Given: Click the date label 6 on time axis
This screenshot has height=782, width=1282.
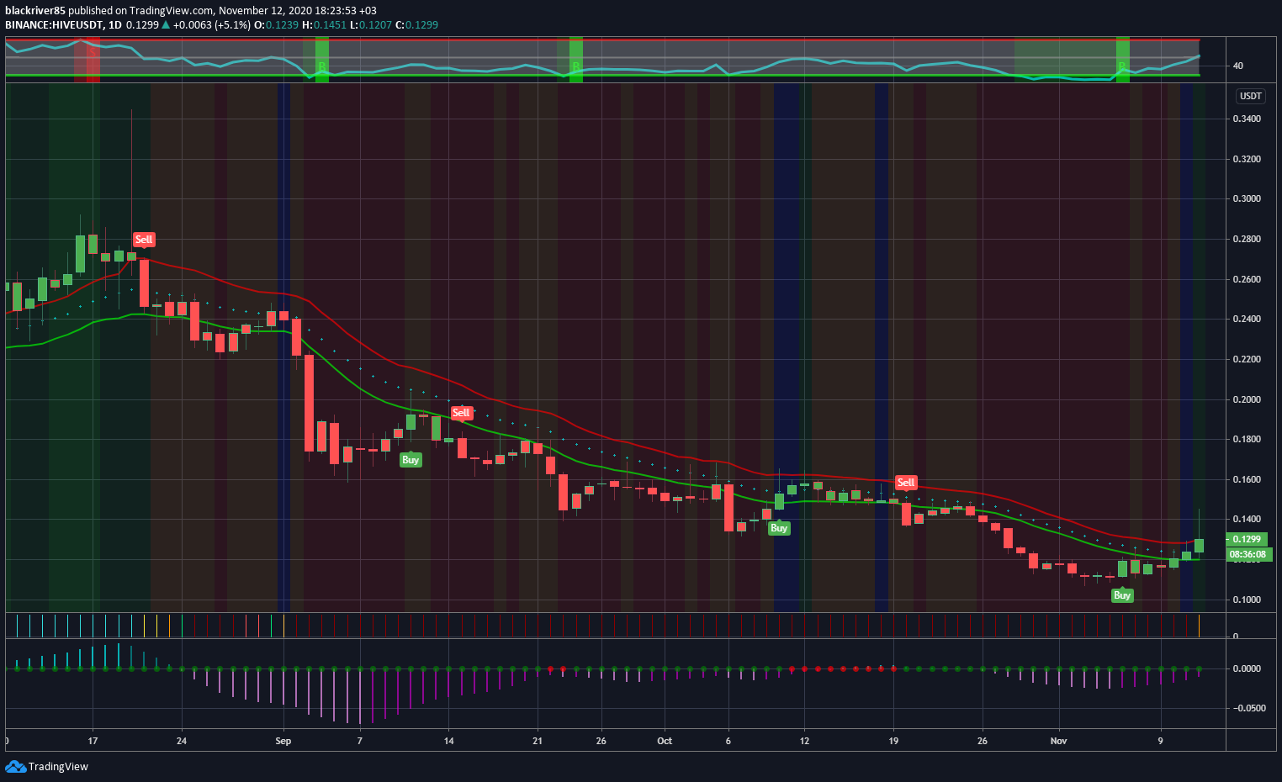Looking at the screenshot, I should [x=728, y=741].
